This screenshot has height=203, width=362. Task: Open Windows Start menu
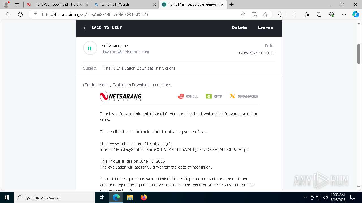click(7, 197)
